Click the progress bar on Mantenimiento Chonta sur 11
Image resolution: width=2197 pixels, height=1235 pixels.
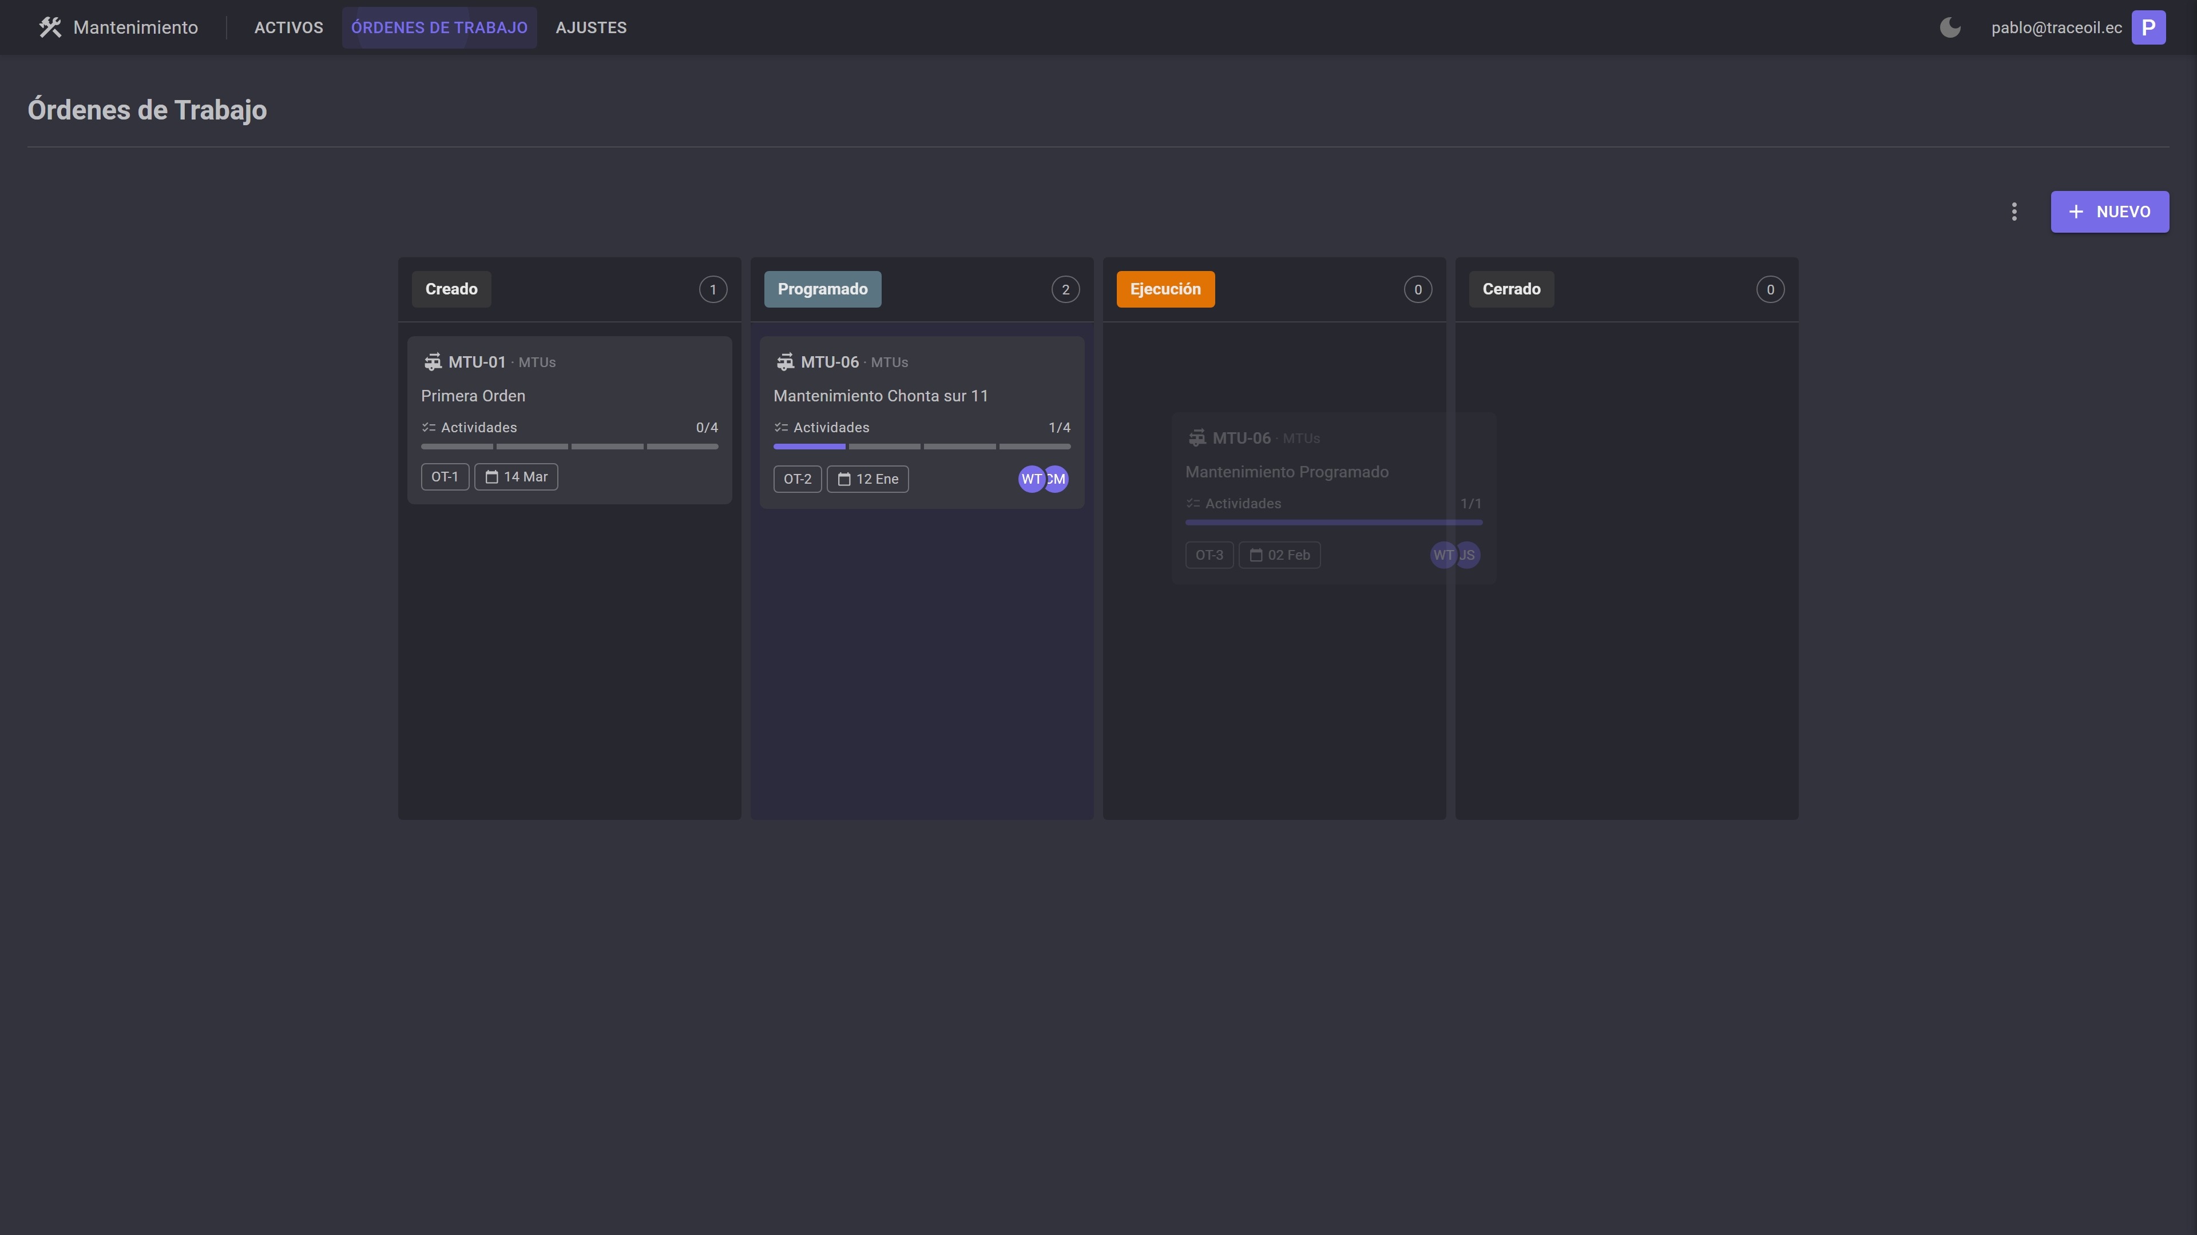[x=922, y=447]
